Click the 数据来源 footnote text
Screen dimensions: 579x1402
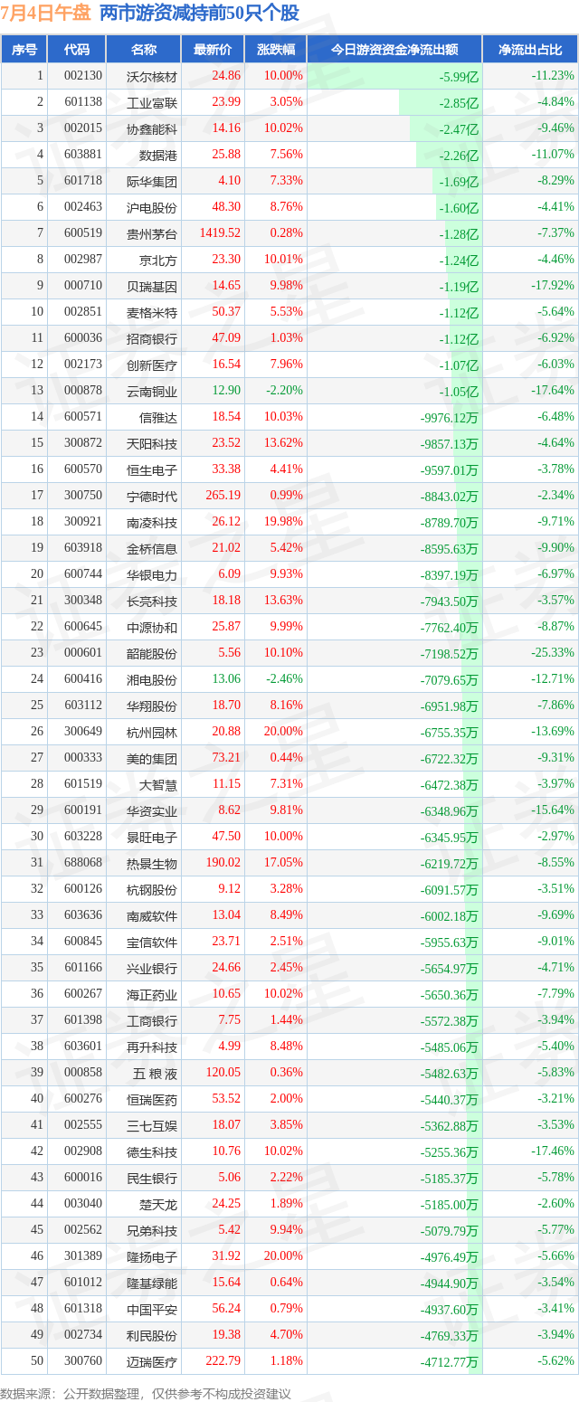[146, 1394]
